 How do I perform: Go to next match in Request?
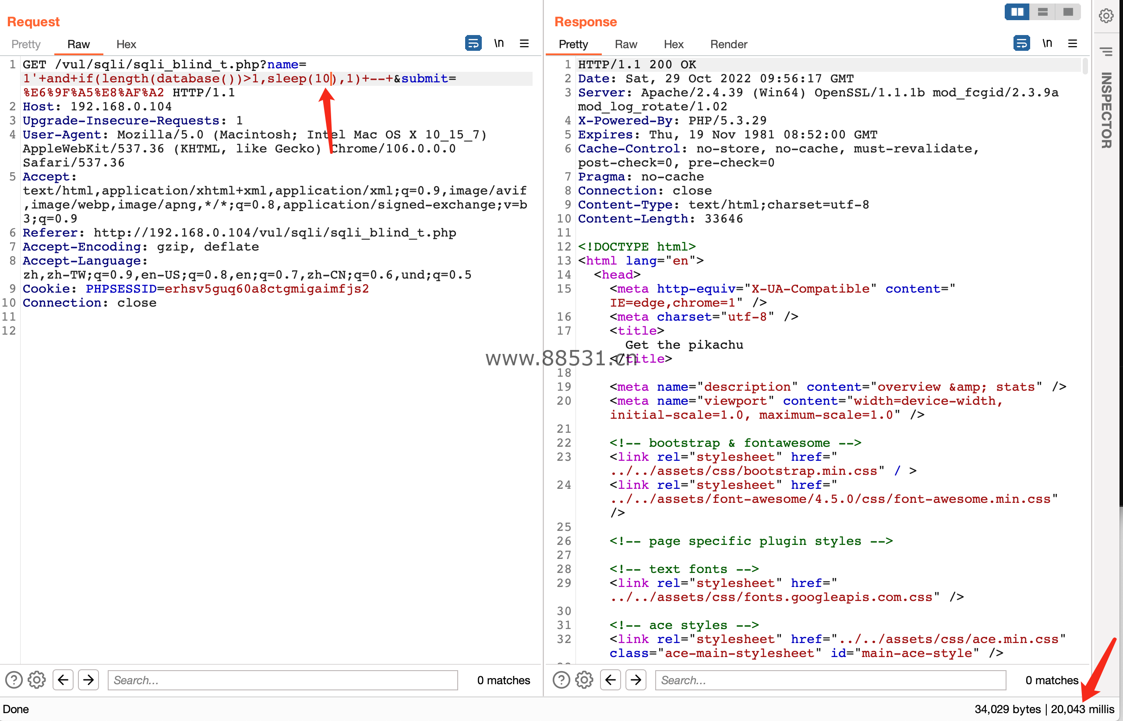click(x=88, y=680)
